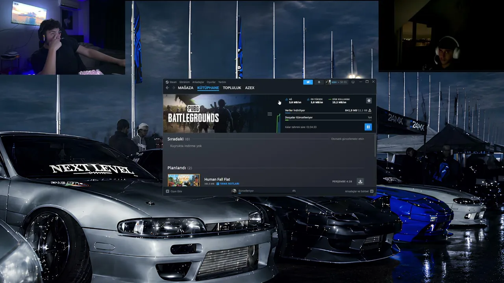Open the Human Fall Flat thumbnail

[183, 180]
